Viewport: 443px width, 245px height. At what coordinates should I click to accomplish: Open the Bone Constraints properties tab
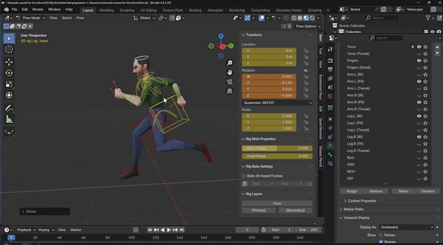[330, 164]
